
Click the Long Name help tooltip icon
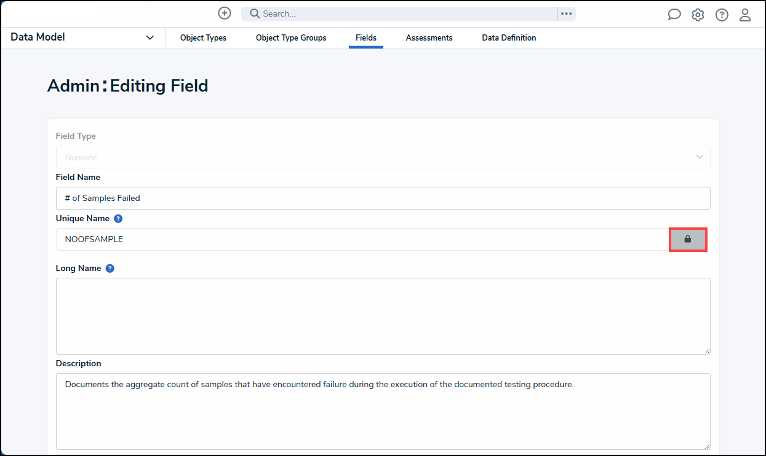coord(110,268)
